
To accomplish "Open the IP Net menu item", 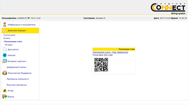I will [x=11, y=91].
